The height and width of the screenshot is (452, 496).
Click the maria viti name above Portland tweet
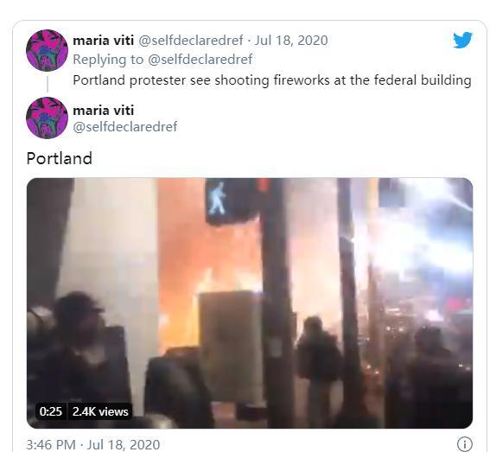[x=104, y=111]
